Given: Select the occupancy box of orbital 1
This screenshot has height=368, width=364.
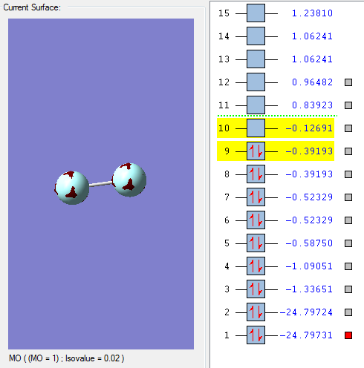Looking at the screenshot, I should (256, 335).
